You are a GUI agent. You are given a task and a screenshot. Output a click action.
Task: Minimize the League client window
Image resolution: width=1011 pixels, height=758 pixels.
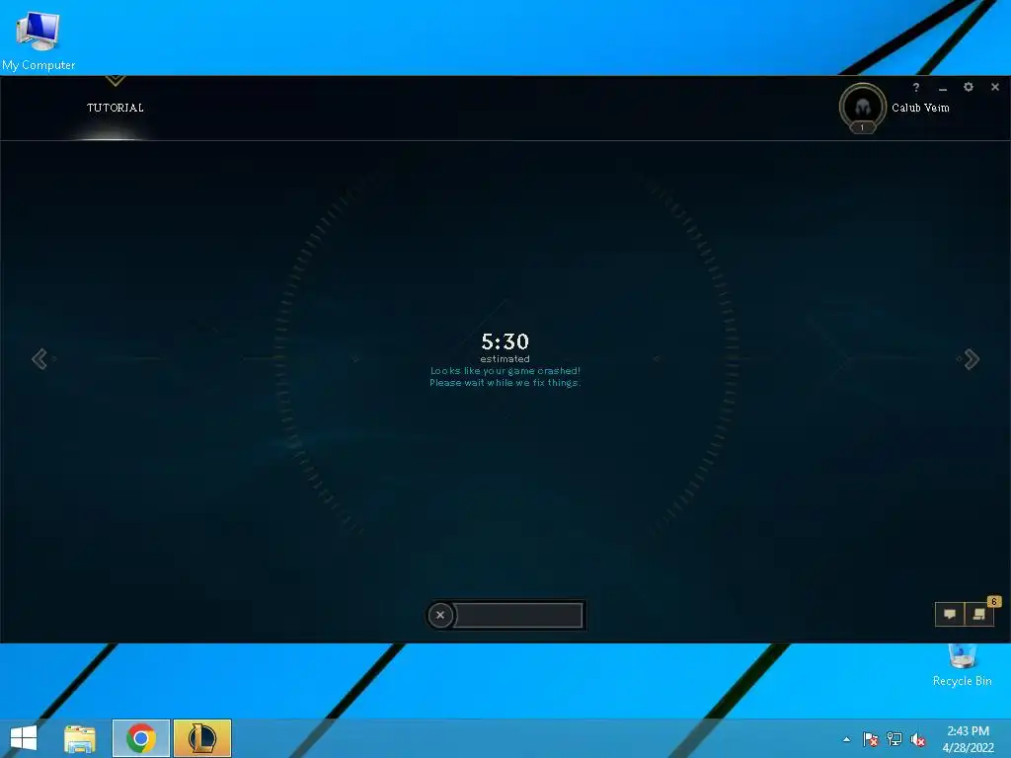pos(943,88)
